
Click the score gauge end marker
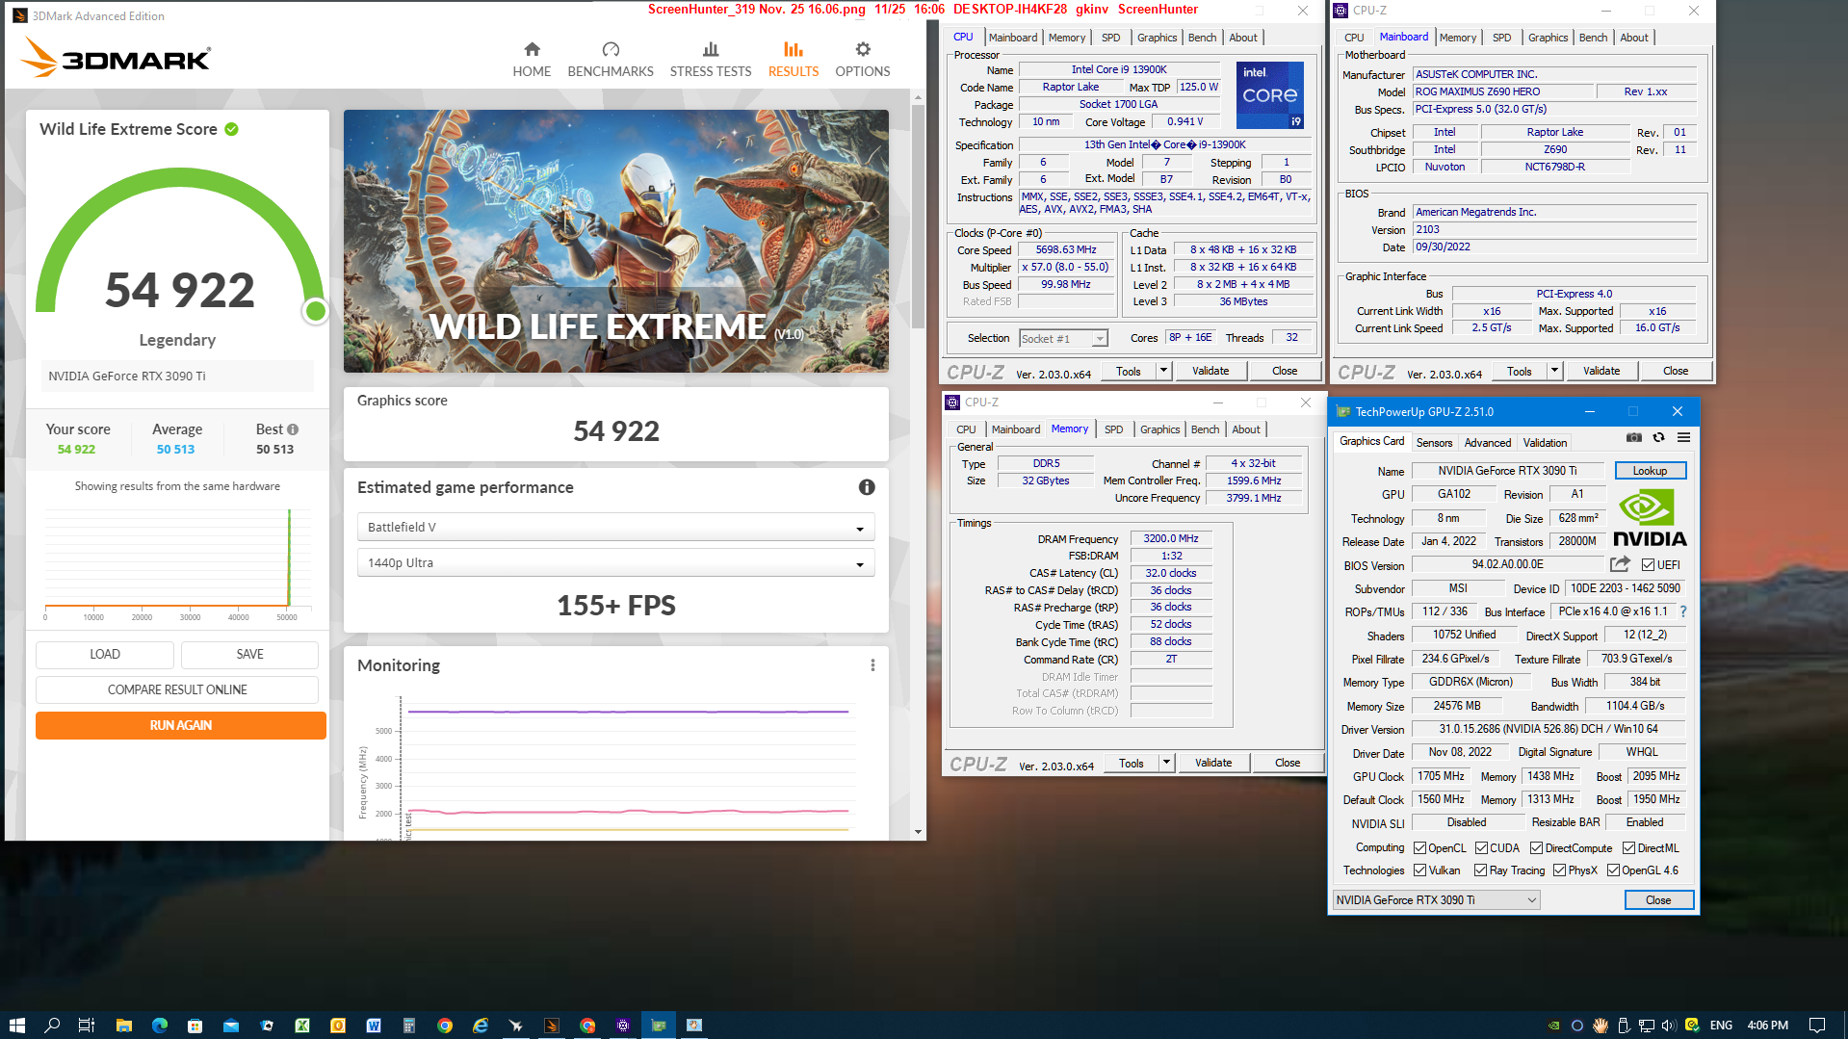(315, 311)
